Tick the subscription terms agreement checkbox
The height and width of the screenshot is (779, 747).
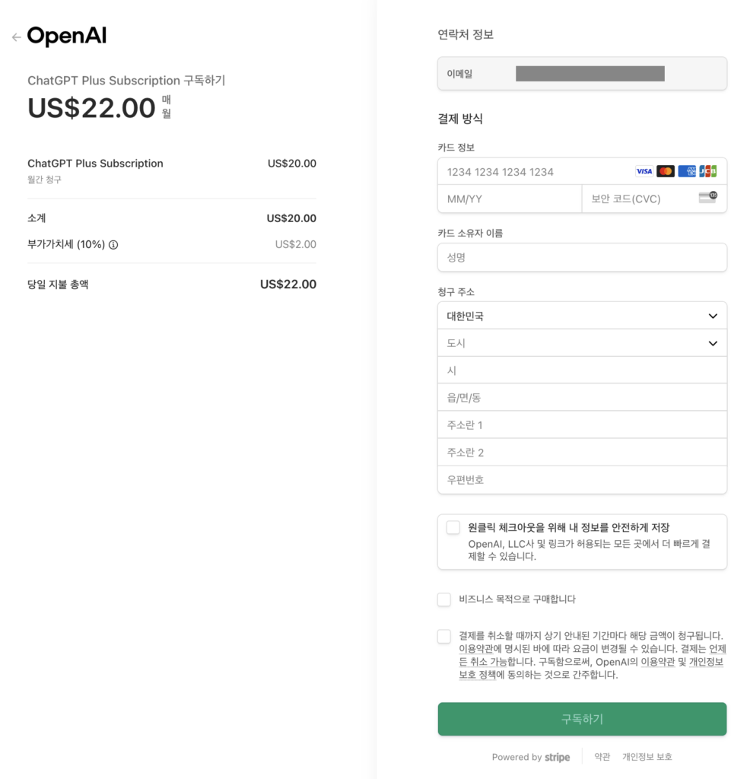tap(444, 637)
